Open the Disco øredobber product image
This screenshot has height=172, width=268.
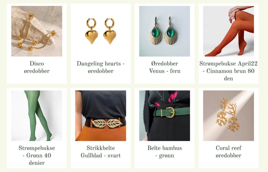point(37,31)
